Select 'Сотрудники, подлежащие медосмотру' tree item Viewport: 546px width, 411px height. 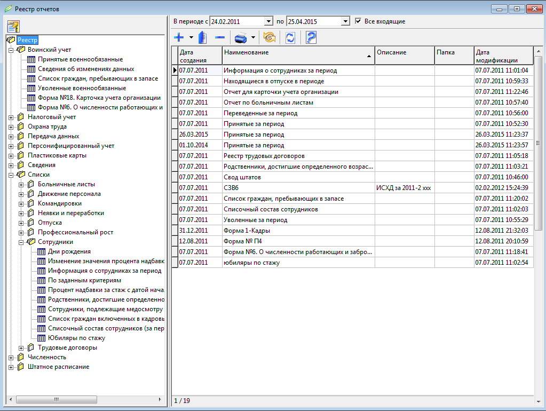point(105,309)
